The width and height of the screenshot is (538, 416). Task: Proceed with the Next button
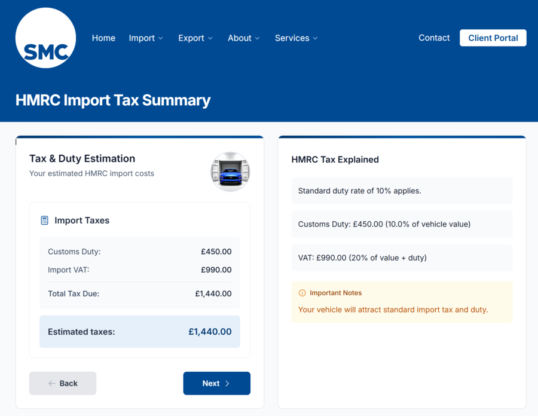click(216, 384)
